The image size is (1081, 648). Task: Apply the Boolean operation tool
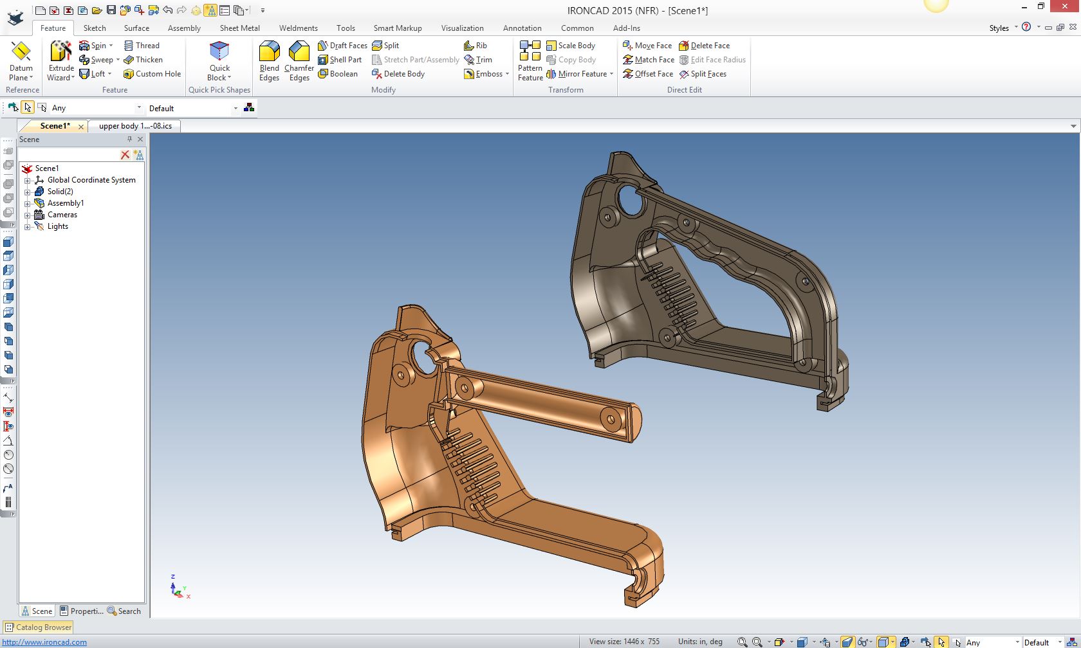tap(338, 74)
